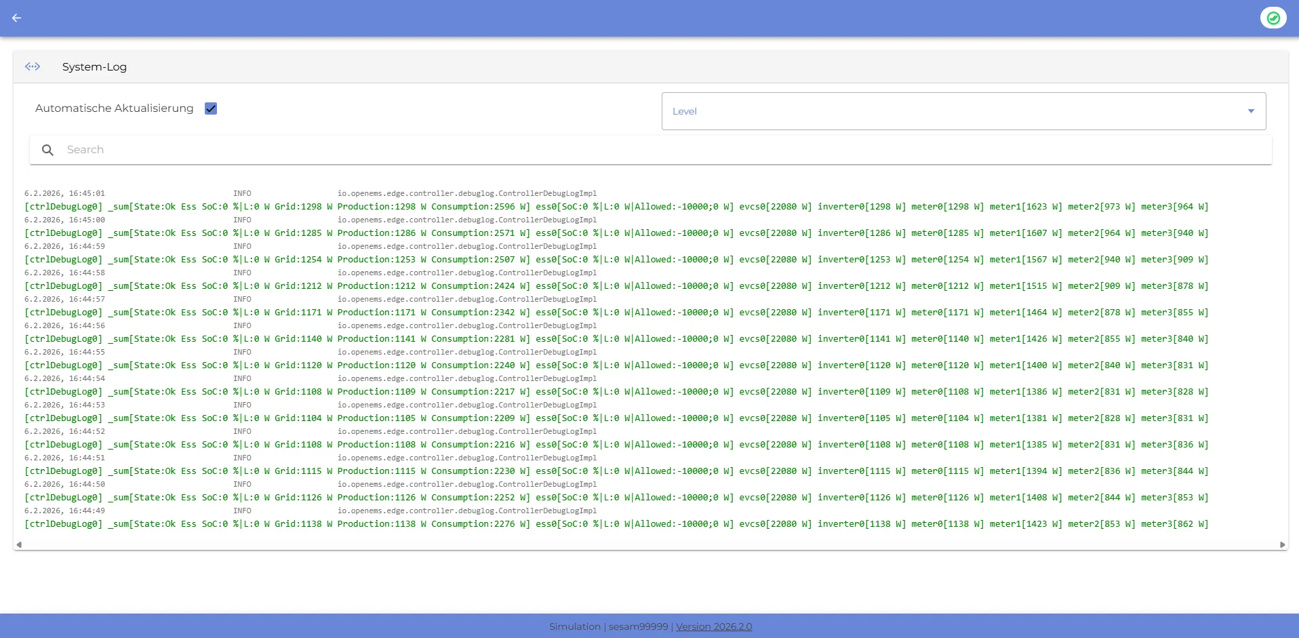Viewport: 1299px width, 638px height.
Task: Click the back arrow in top bar
Action: pos(17,18)
